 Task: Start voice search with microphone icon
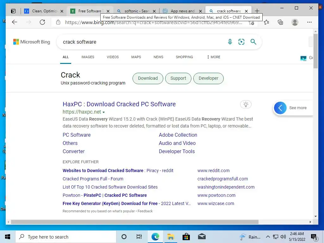tap(230, 42)
